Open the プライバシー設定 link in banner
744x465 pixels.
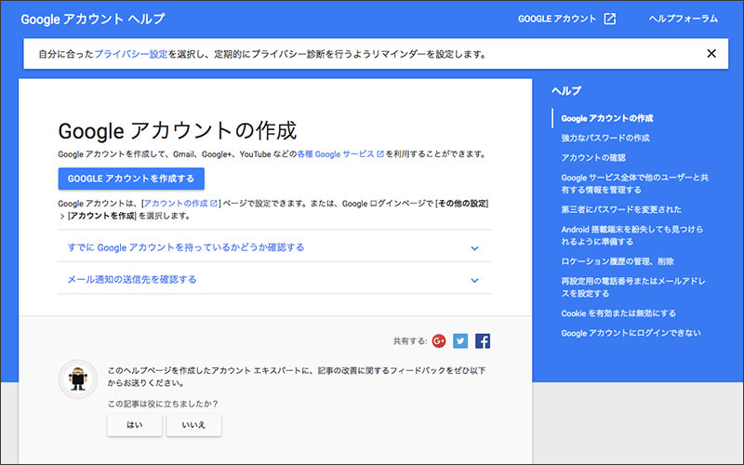click(131, 54)
